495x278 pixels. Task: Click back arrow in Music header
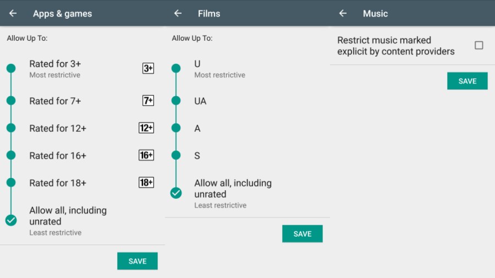point(343,13)
